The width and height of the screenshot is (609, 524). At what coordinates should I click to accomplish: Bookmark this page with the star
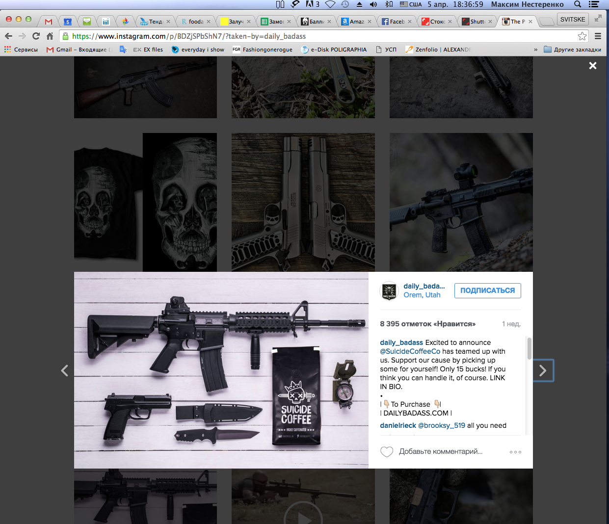(582, 36)
